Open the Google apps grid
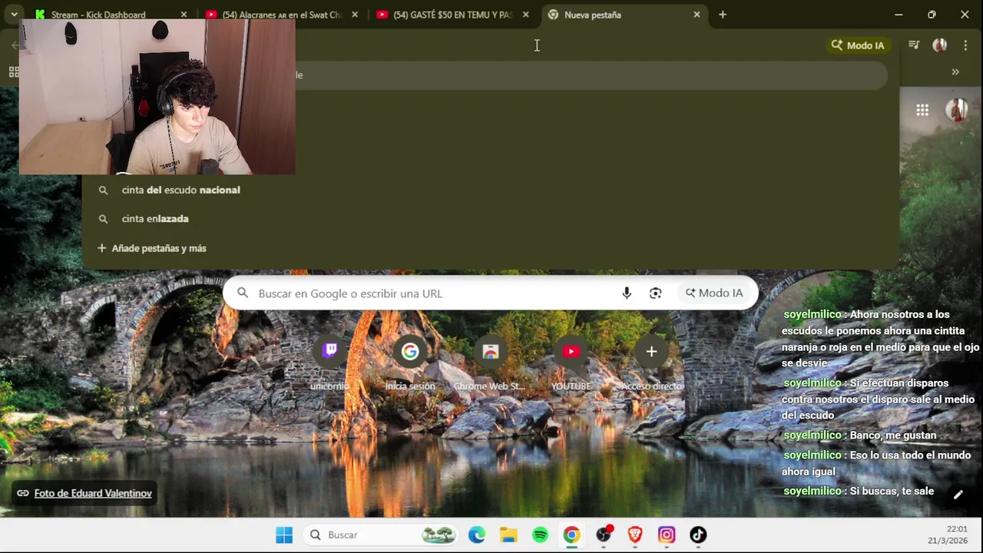The image size is (983, 553). point(922,110)
